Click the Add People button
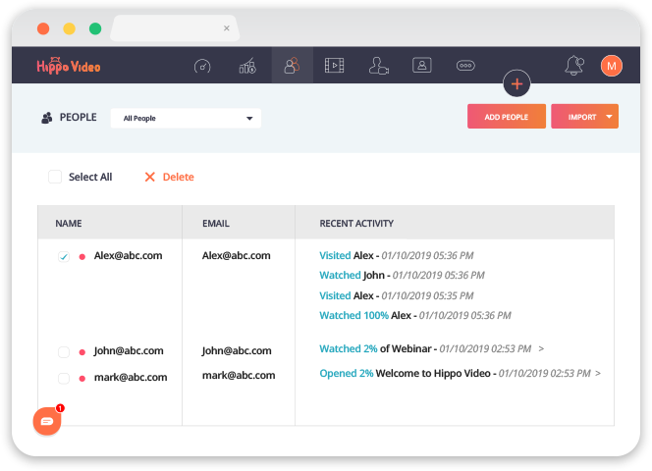 [x=506, y=117]
